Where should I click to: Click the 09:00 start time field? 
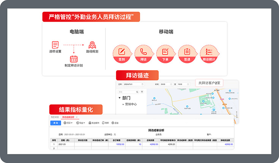point(165,84)
